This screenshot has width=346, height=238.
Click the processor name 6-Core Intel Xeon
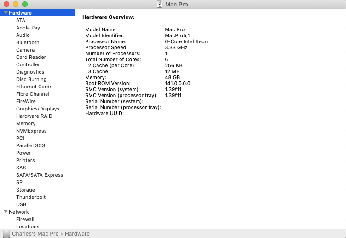click(186, 41)
